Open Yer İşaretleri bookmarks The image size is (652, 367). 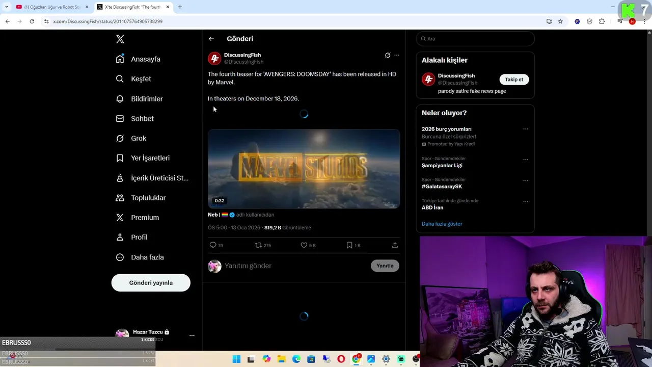click(x=143, y=158)
